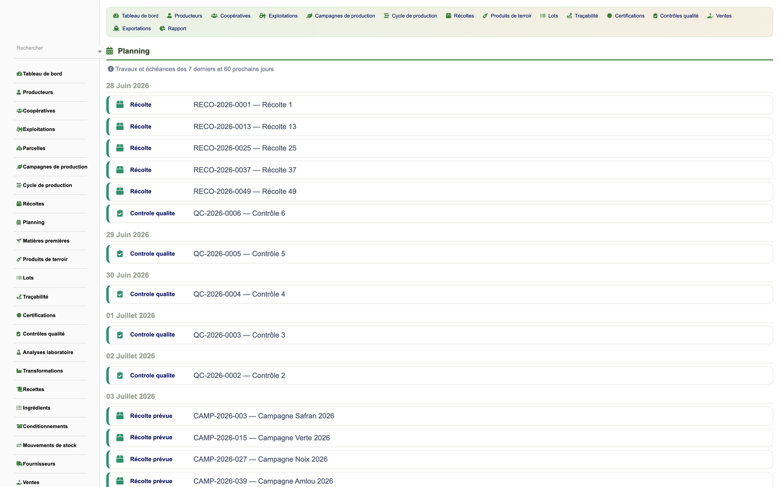
Task: Click the box icon on Récolte 1 row
Action: 120,105
